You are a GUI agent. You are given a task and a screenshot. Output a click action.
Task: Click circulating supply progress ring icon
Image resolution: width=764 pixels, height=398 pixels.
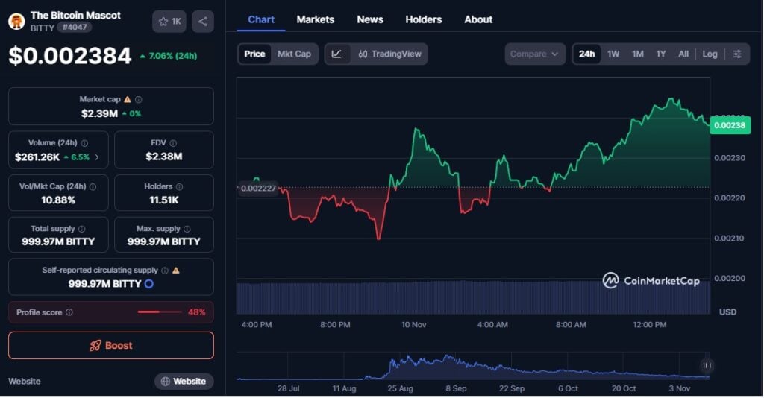coord(149,284)
